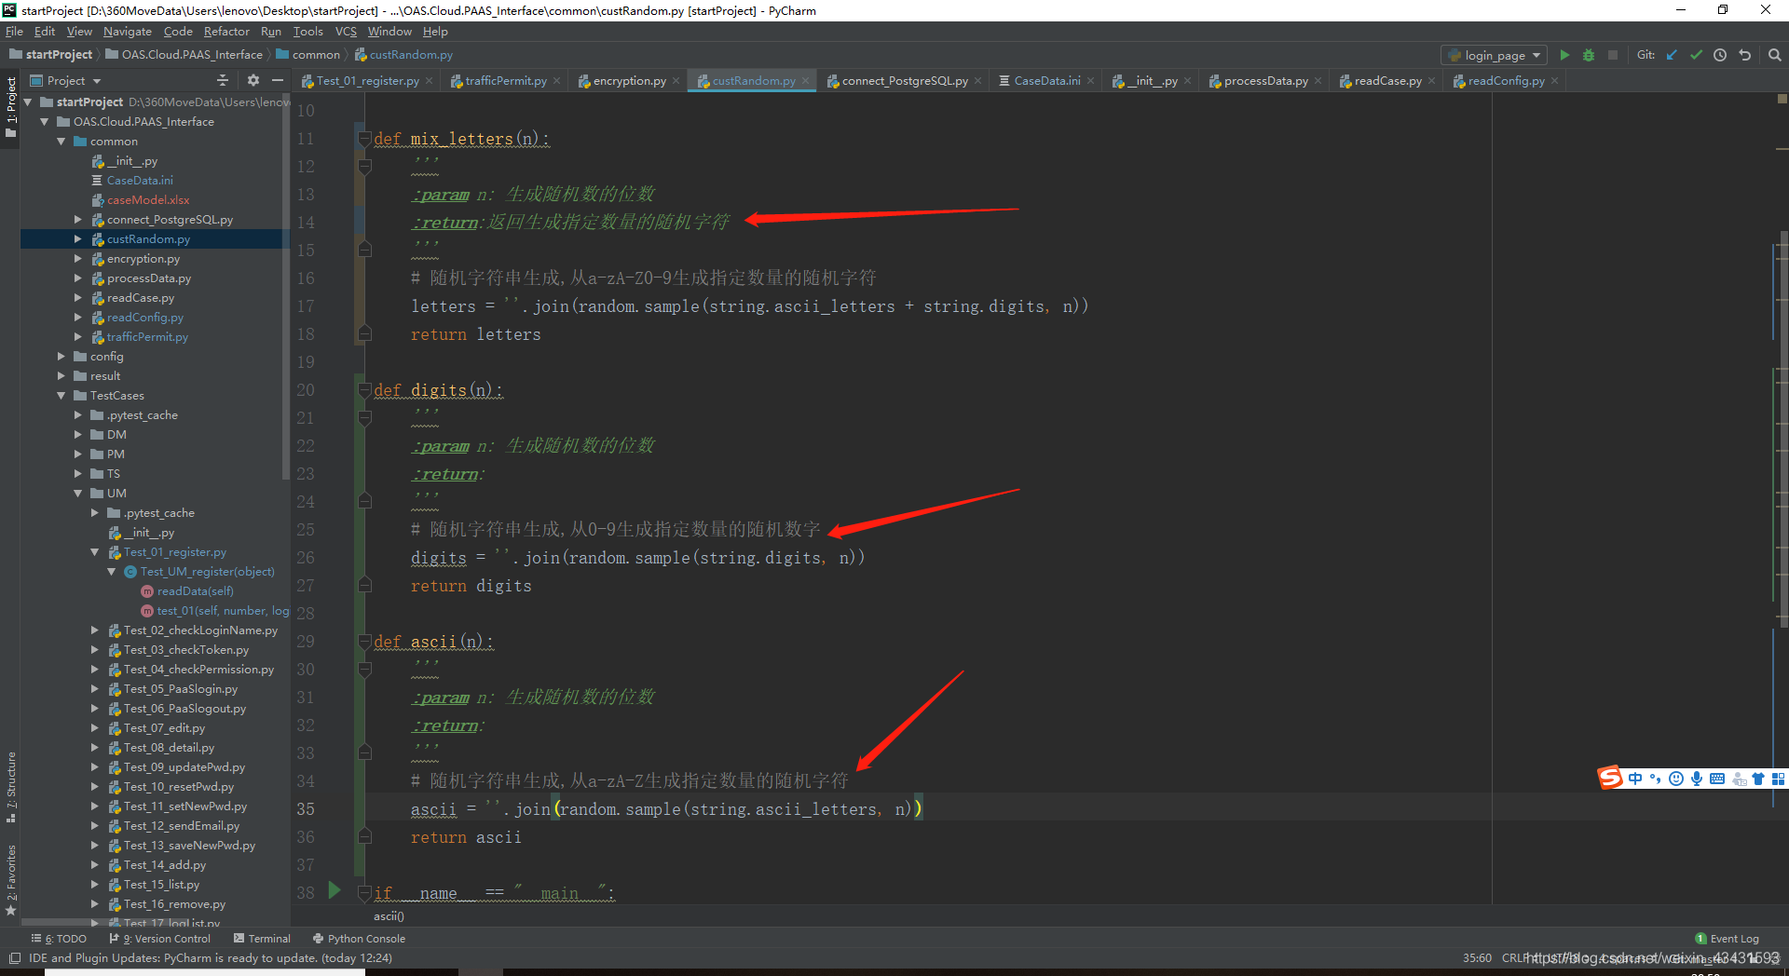Open Sogou emoji face icon
Image resolution: width=1789 pixels, height=976 pixels.
point(1676,779)
